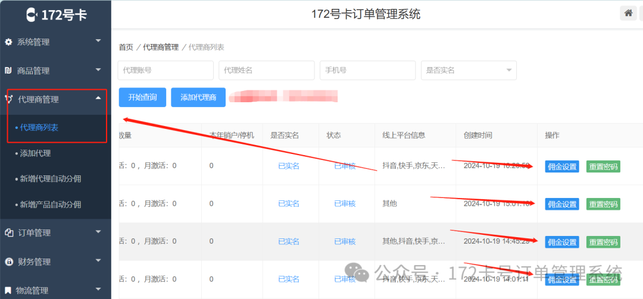Click the 其他,抖音,快手,京… cell

(413, 241)
